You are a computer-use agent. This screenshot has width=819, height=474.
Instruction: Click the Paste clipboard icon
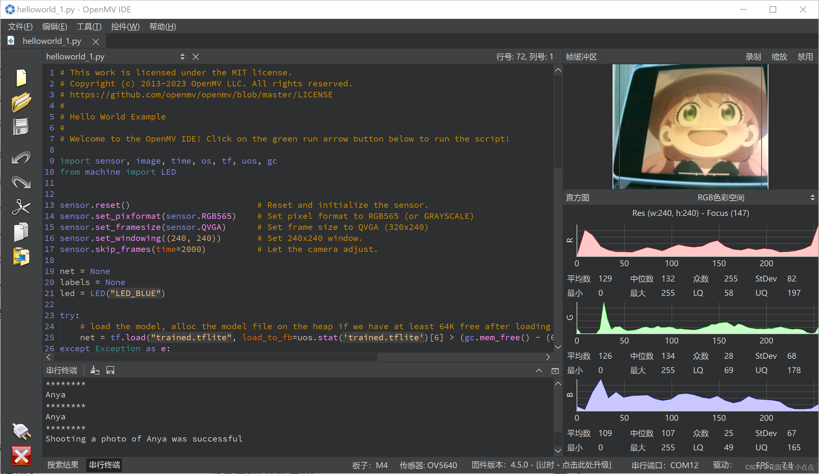[x=21, y=257]
